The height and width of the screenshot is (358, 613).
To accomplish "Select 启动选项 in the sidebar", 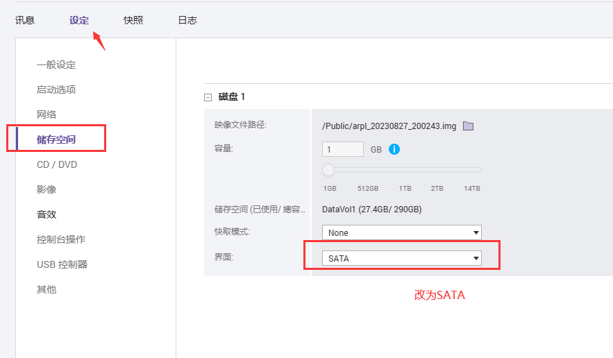I will 56,89.
